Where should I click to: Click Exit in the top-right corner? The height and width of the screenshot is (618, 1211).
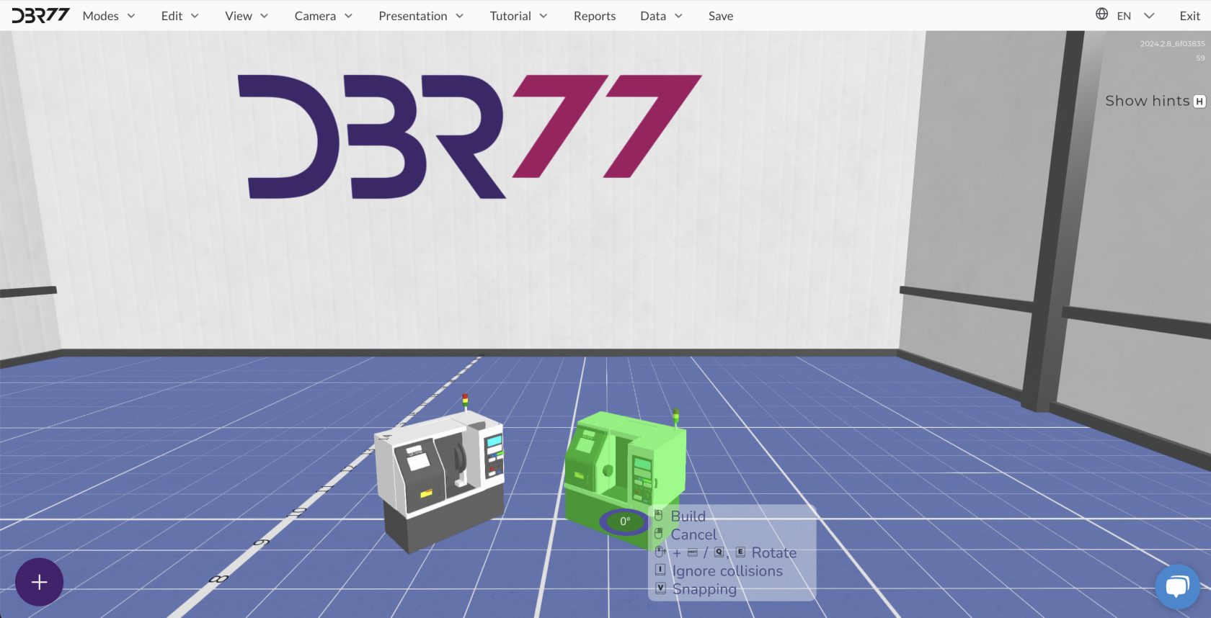coord(1190,16)
